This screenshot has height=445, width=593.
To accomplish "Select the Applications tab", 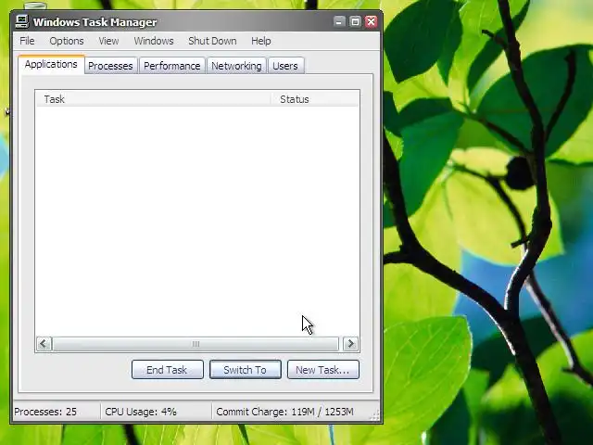I will tap(51, 64).
